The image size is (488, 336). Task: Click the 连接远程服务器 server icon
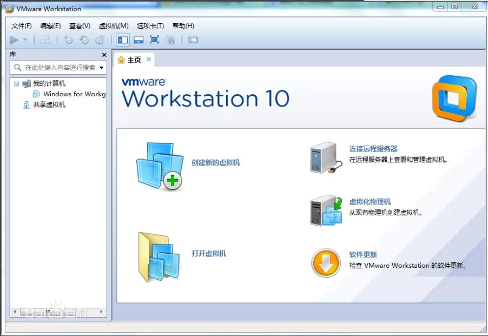[x=326, y=157]
